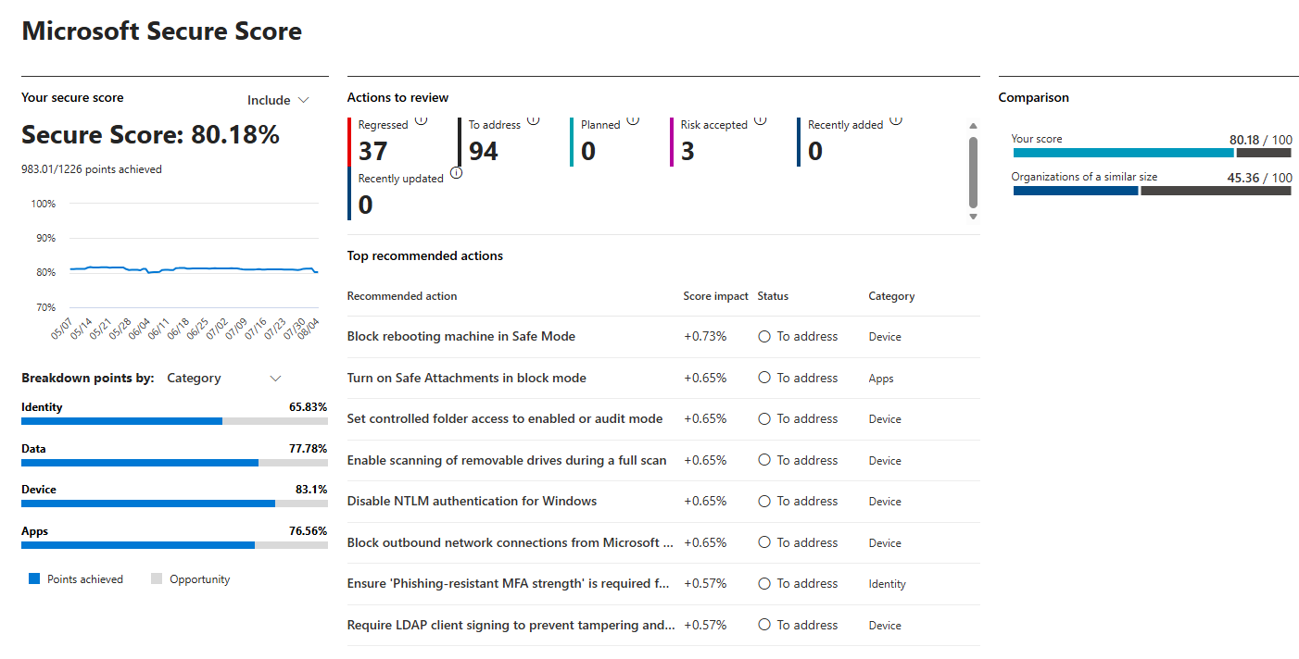Click the To address count 94

click(x=484, y=151)
